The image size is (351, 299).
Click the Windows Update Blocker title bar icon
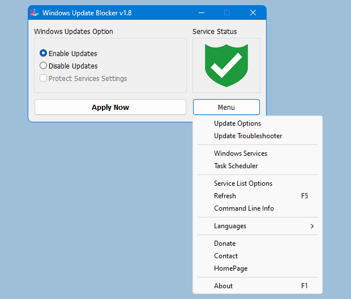coord(35,12)
